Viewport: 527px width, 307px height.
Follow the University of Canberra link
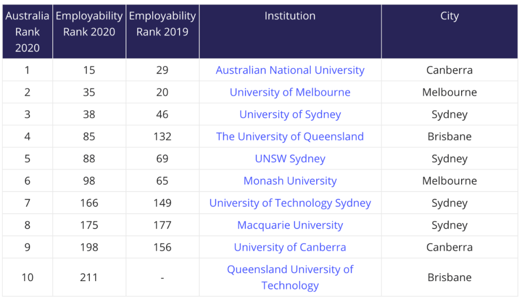tap(290, 247)
